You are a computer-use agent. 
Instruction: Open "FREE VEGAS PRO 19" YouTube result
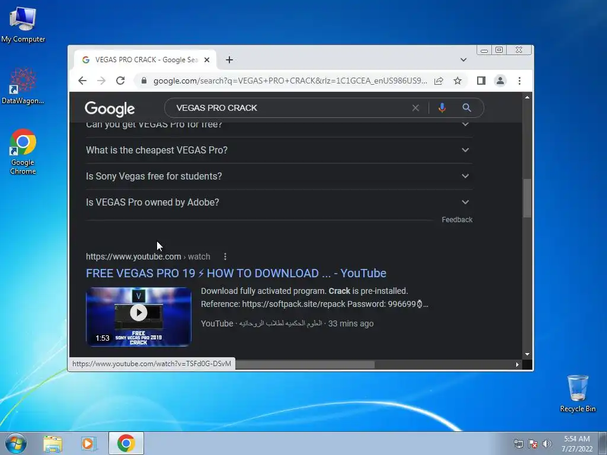point(236,273)
